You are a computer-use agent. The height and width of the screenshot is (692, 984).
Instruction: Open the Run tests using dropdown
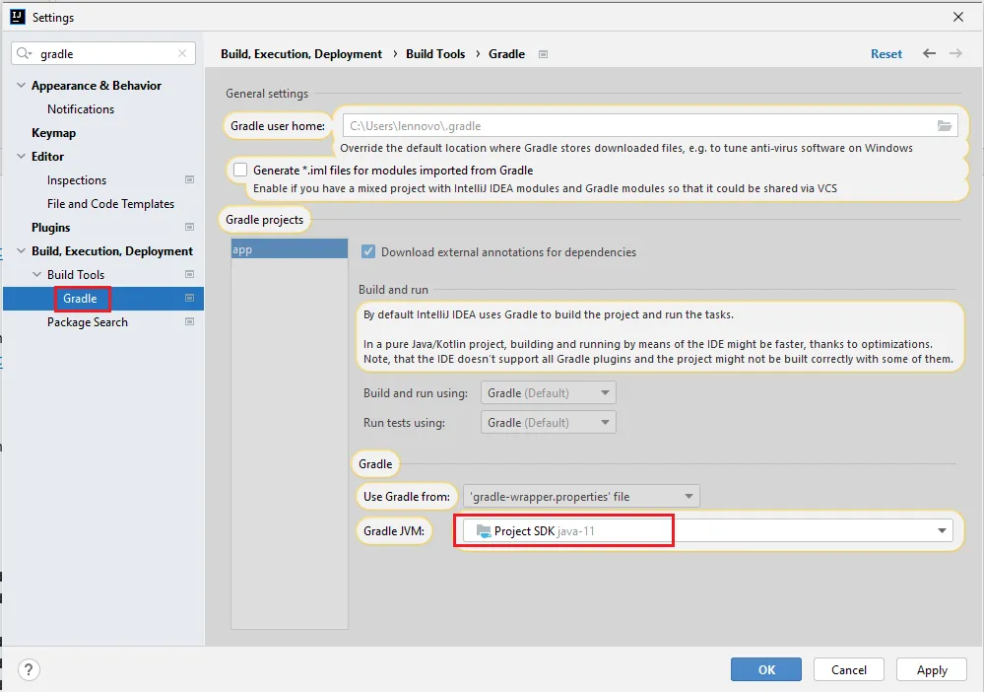(549, 423)
